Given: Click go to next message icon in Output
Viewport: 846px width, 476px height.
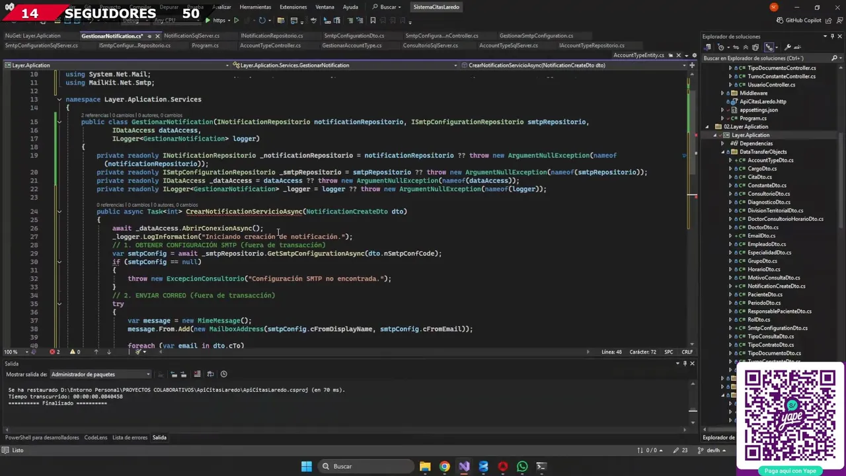Looking at the screenshot, I should pyautogui.click(x=184, y=374).
